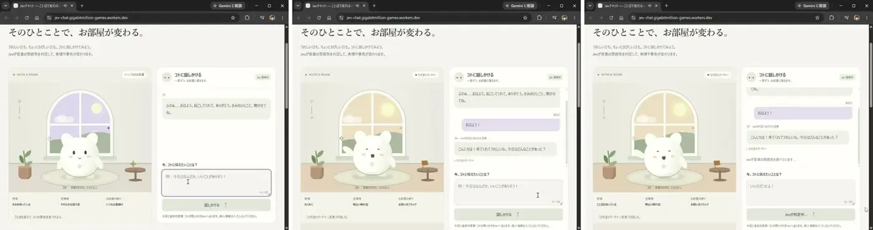Click the こんにちは reply bubble in right window
The width and height of the screenshot is (873, 230).
[798, 137]
